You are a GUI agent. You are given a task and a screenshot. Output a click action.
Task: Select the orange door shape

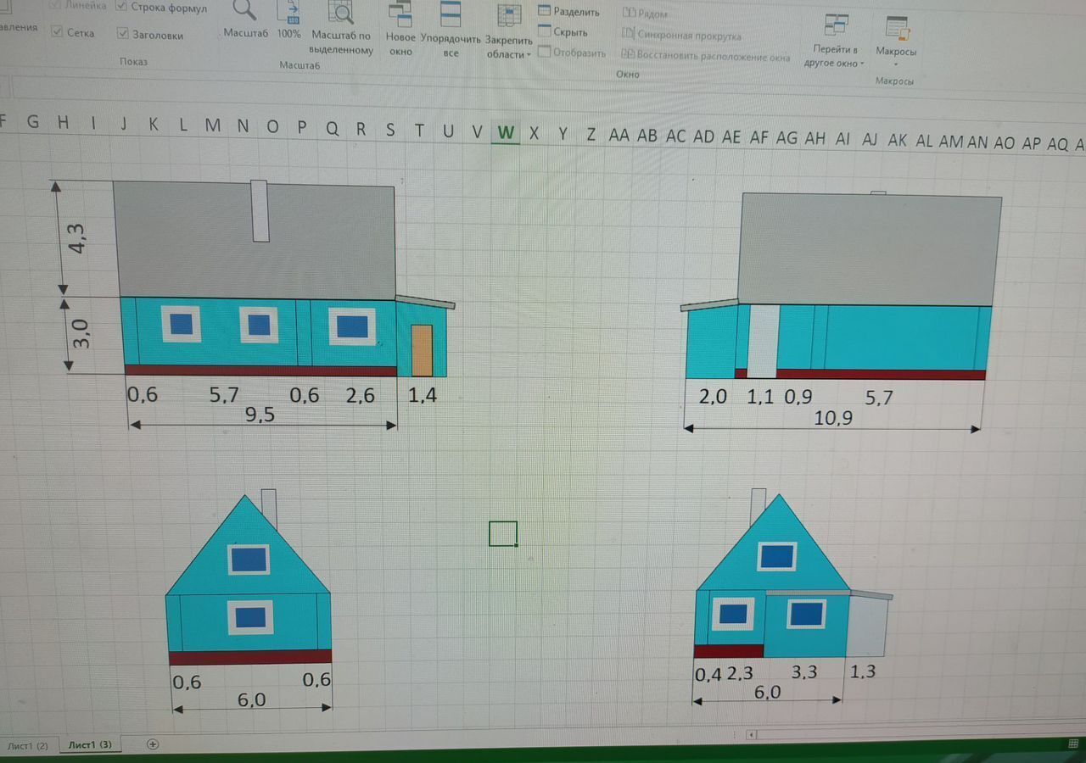tap(422, 350)
